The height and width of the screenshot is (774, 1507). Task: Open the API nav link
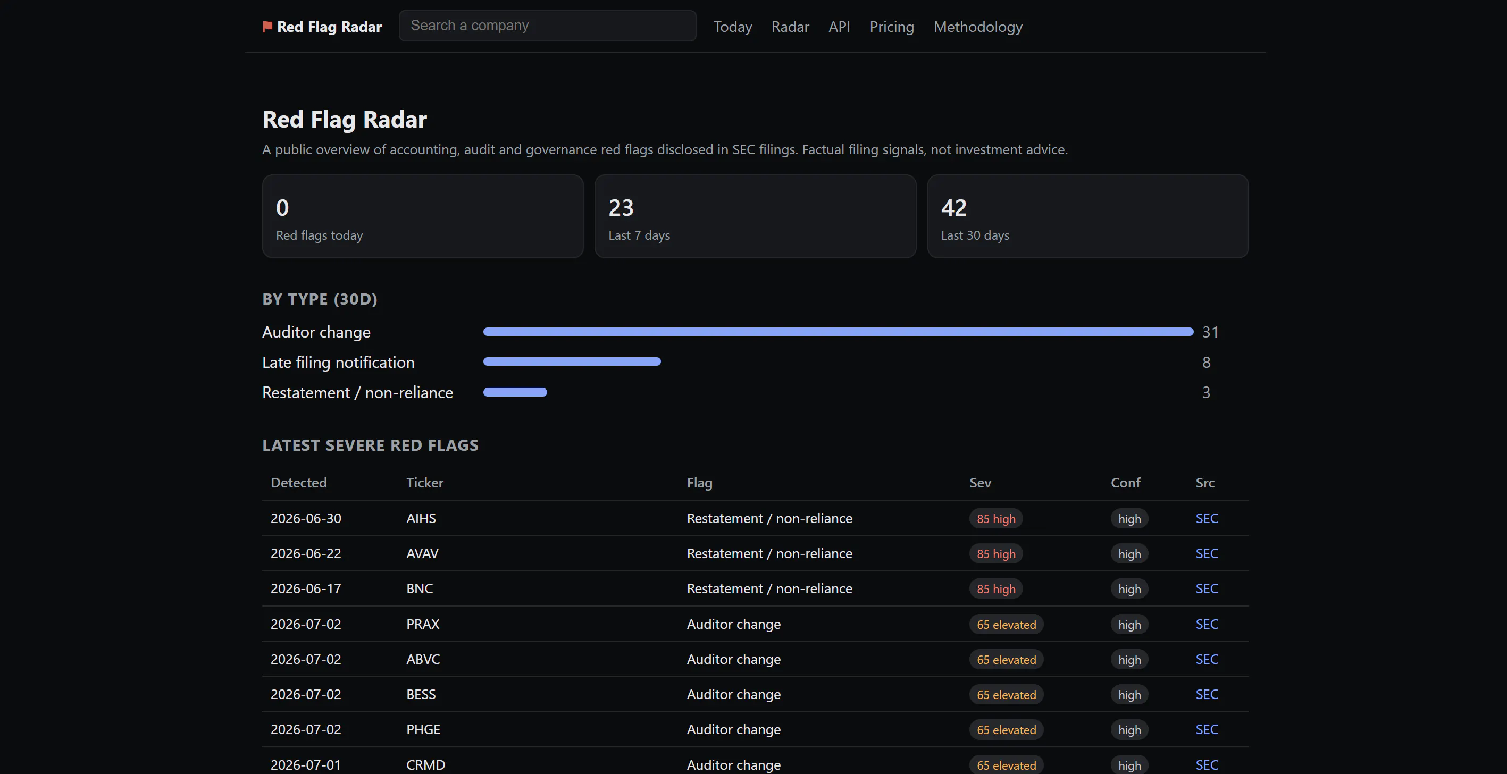tap(839, 27)
